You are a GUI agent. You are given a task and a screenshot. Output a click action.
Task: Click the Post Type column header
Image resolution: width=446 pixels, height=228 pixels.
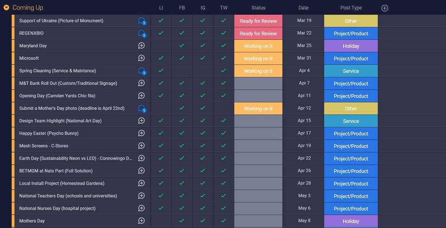(350, 8)
